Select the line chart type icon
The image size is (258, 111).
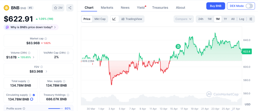(114, 19)
